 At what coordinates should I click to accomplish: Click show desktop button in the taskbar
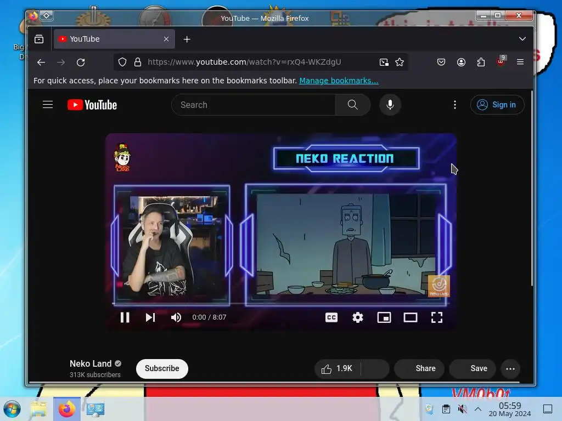(x=548, y=408)
